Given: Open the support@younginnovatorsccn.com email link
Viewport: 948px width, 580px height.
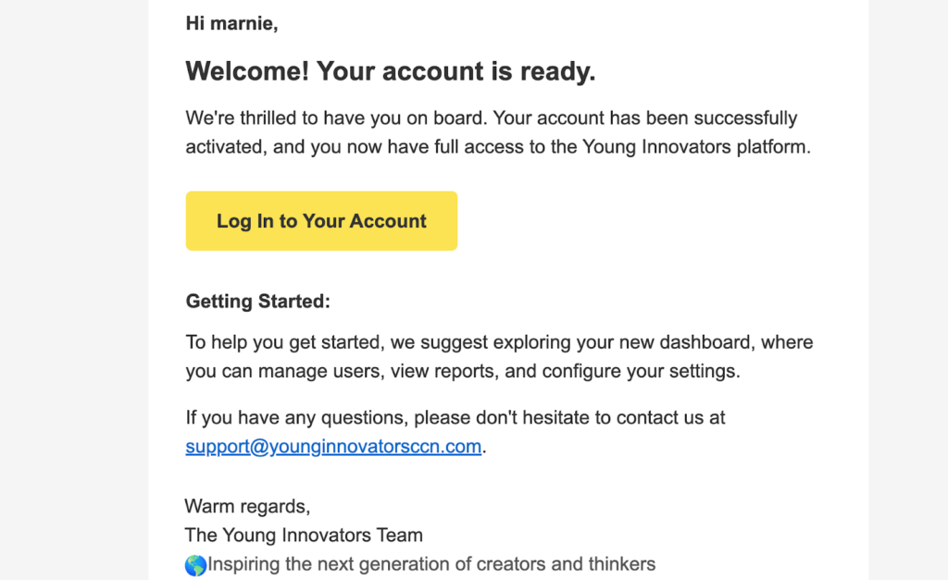Looking at the screenshot, I should point(333,447).
